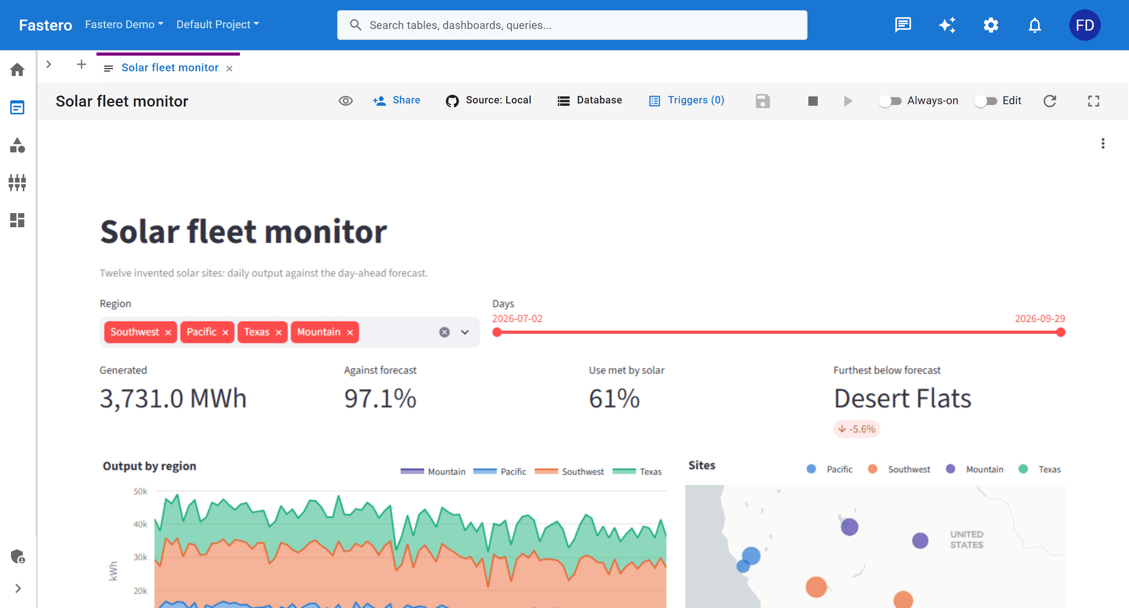Run the app with play button
Viewport: 1129px width, 608px height.
[x=848, y=101]
